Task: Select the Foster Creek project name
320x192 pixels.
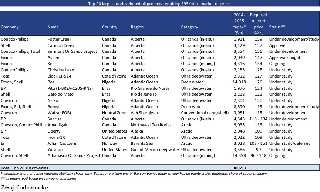Action: (x=60, y=39)
